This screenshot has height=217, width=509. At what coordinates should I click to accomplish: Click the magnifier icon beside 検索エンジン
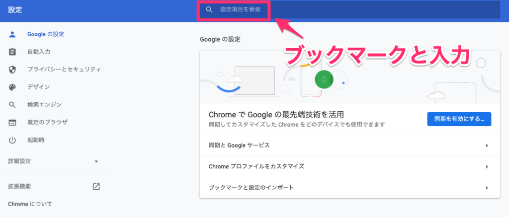(13, 105)
